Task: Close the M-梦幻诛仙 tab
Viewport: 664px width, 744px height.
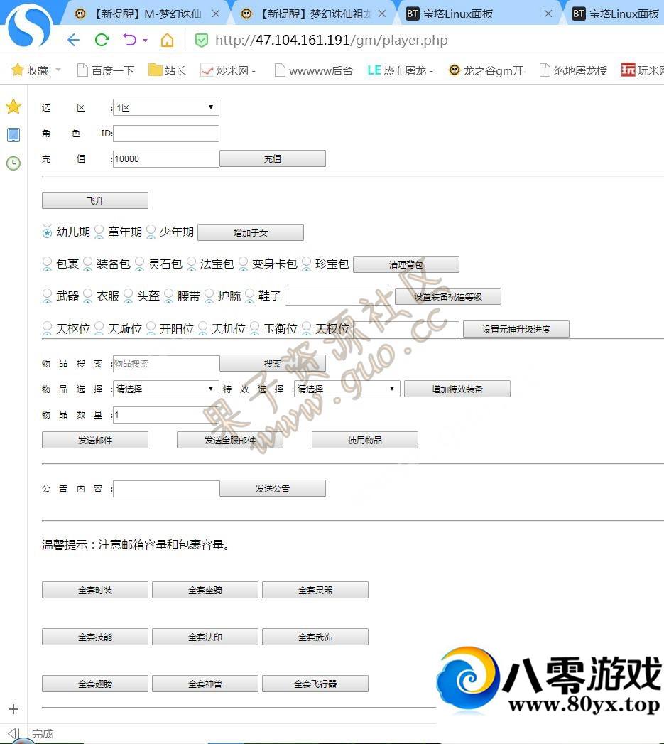Action: [216, 14]
